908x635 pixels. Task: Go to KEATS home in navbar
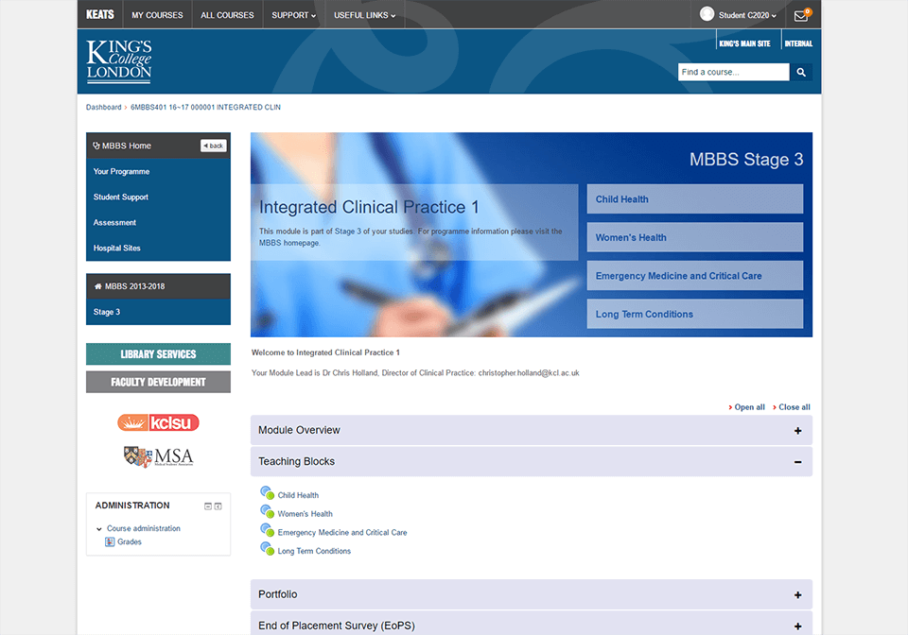pyautogui.click(x=100, y=14)
